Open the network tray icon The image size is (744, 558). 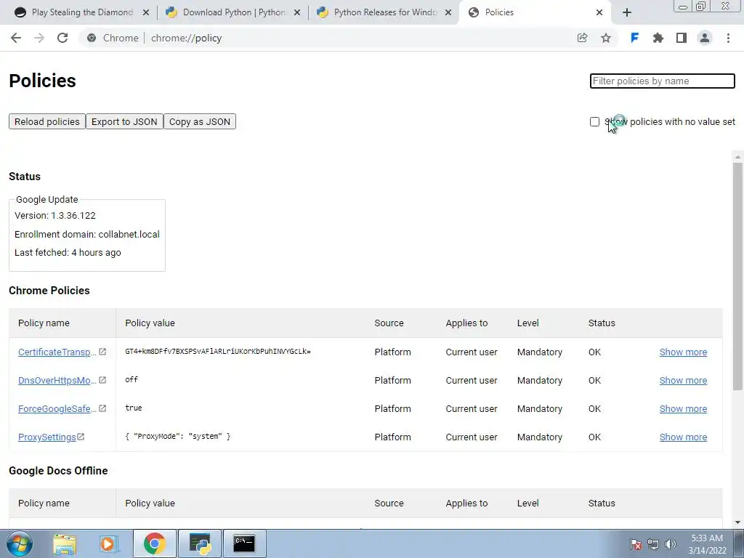point(653,544)
